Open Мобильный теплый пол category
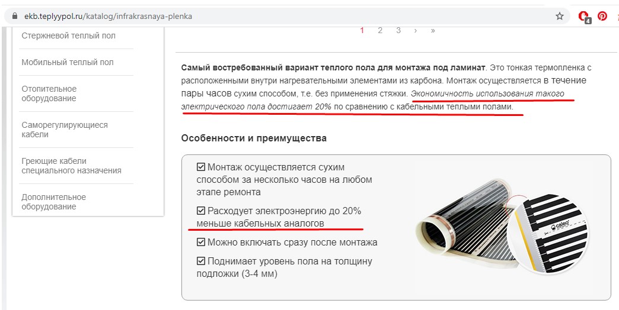The height and width of the screenshot is (310, 619). (x=68, y=62)
